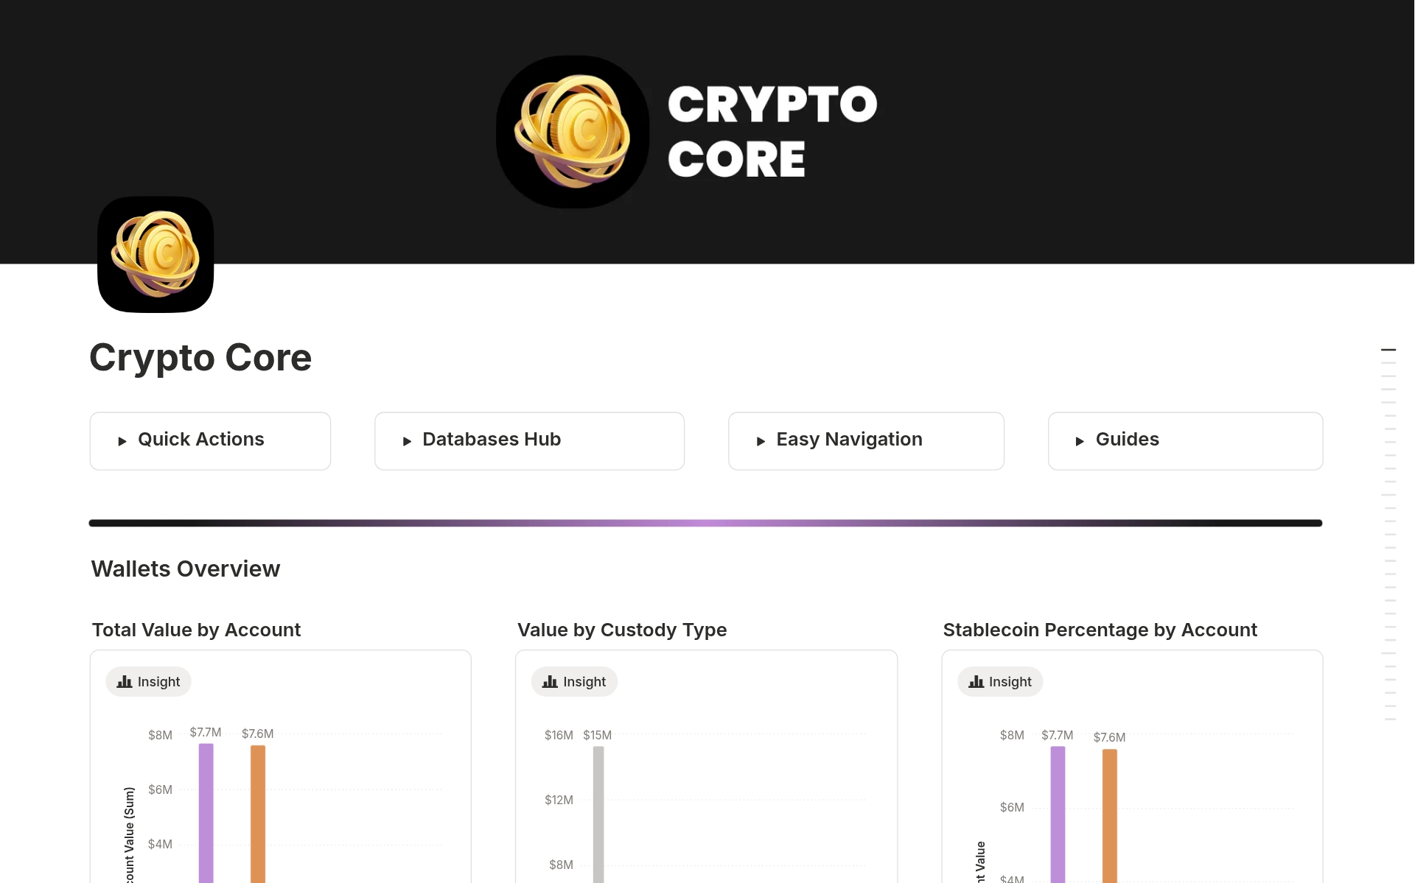
Task: Click the Crypto Core page title
Action: [x=200, y=358]
